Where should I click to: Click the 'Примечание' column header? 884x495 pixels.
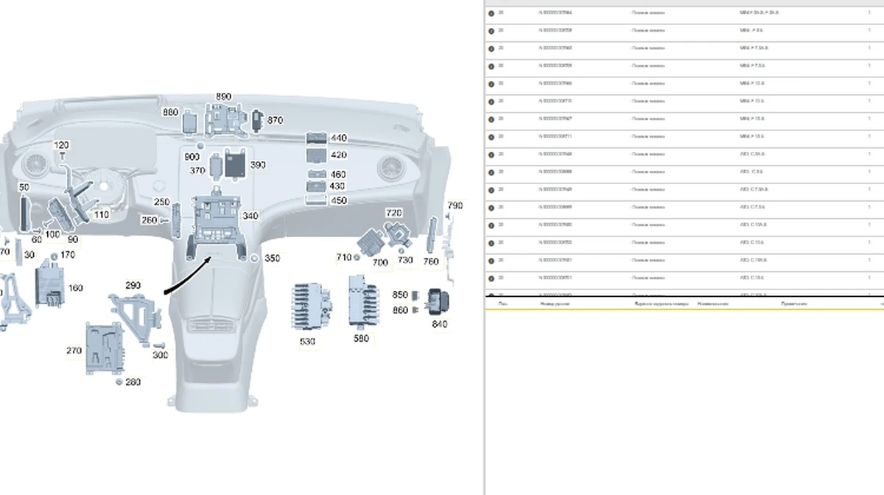pos(795,303)
